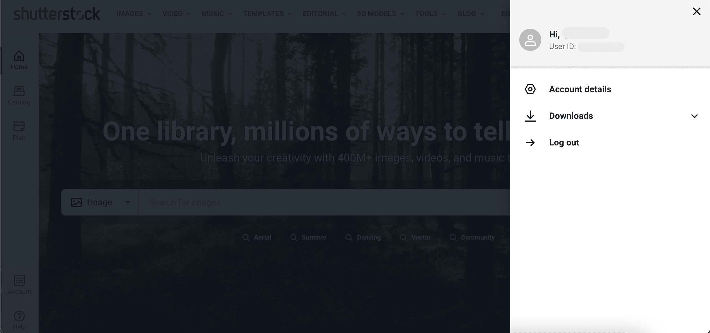Click the Account details hexagon icon
The height and width of the screenshot is (333, 710).
[x=530, y=89]
